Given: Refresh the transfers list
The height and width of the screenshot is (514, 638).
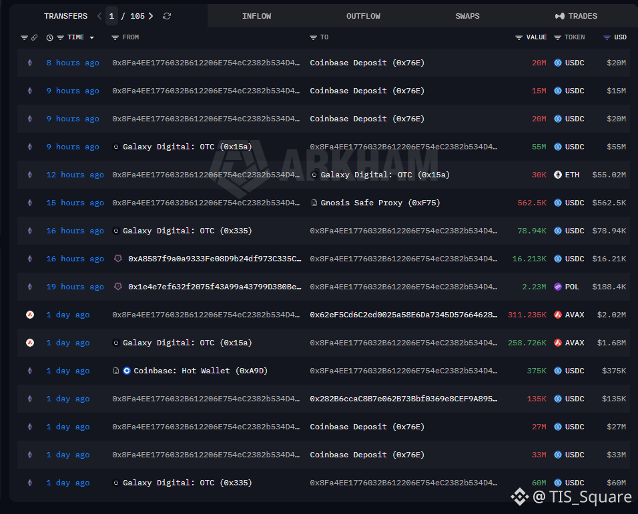Looking at the screenshot, I should (167, 16).
